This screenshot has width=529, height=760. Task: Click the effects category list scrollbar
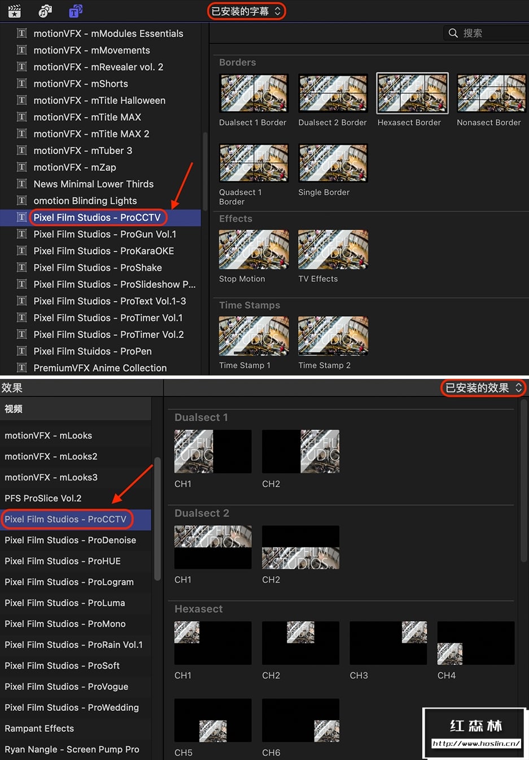(157, 519)
